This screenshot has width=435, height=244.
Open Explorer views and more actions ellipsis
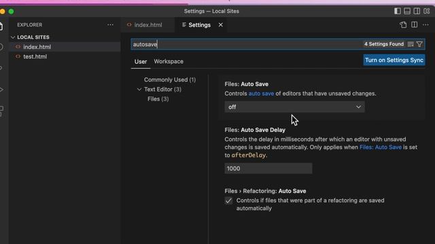coord(110,24)
